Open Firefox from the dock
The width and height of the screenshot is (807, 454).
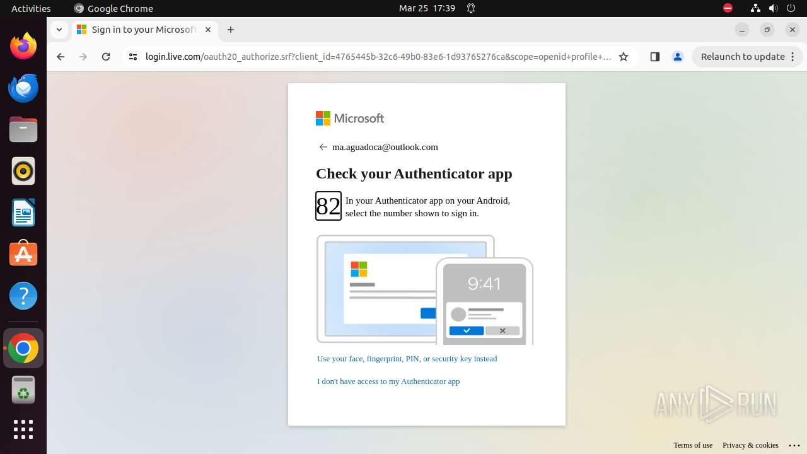click(x=23, y=46)
